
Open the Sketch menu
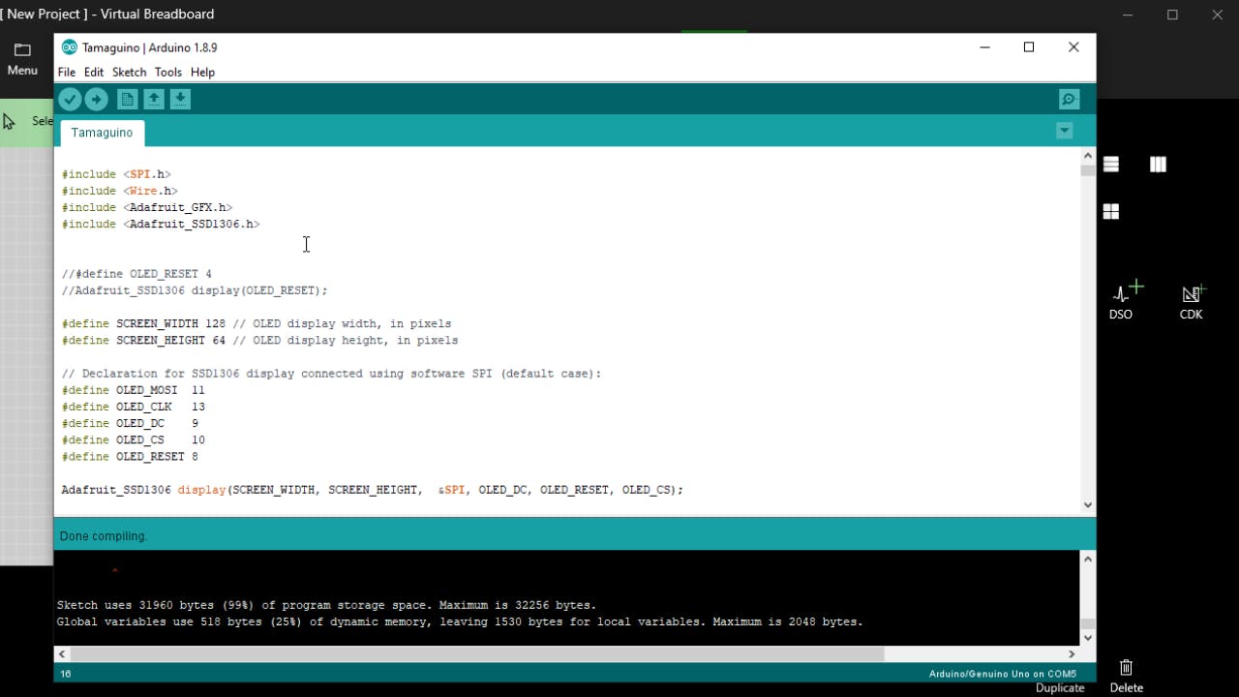coord(129,73)
